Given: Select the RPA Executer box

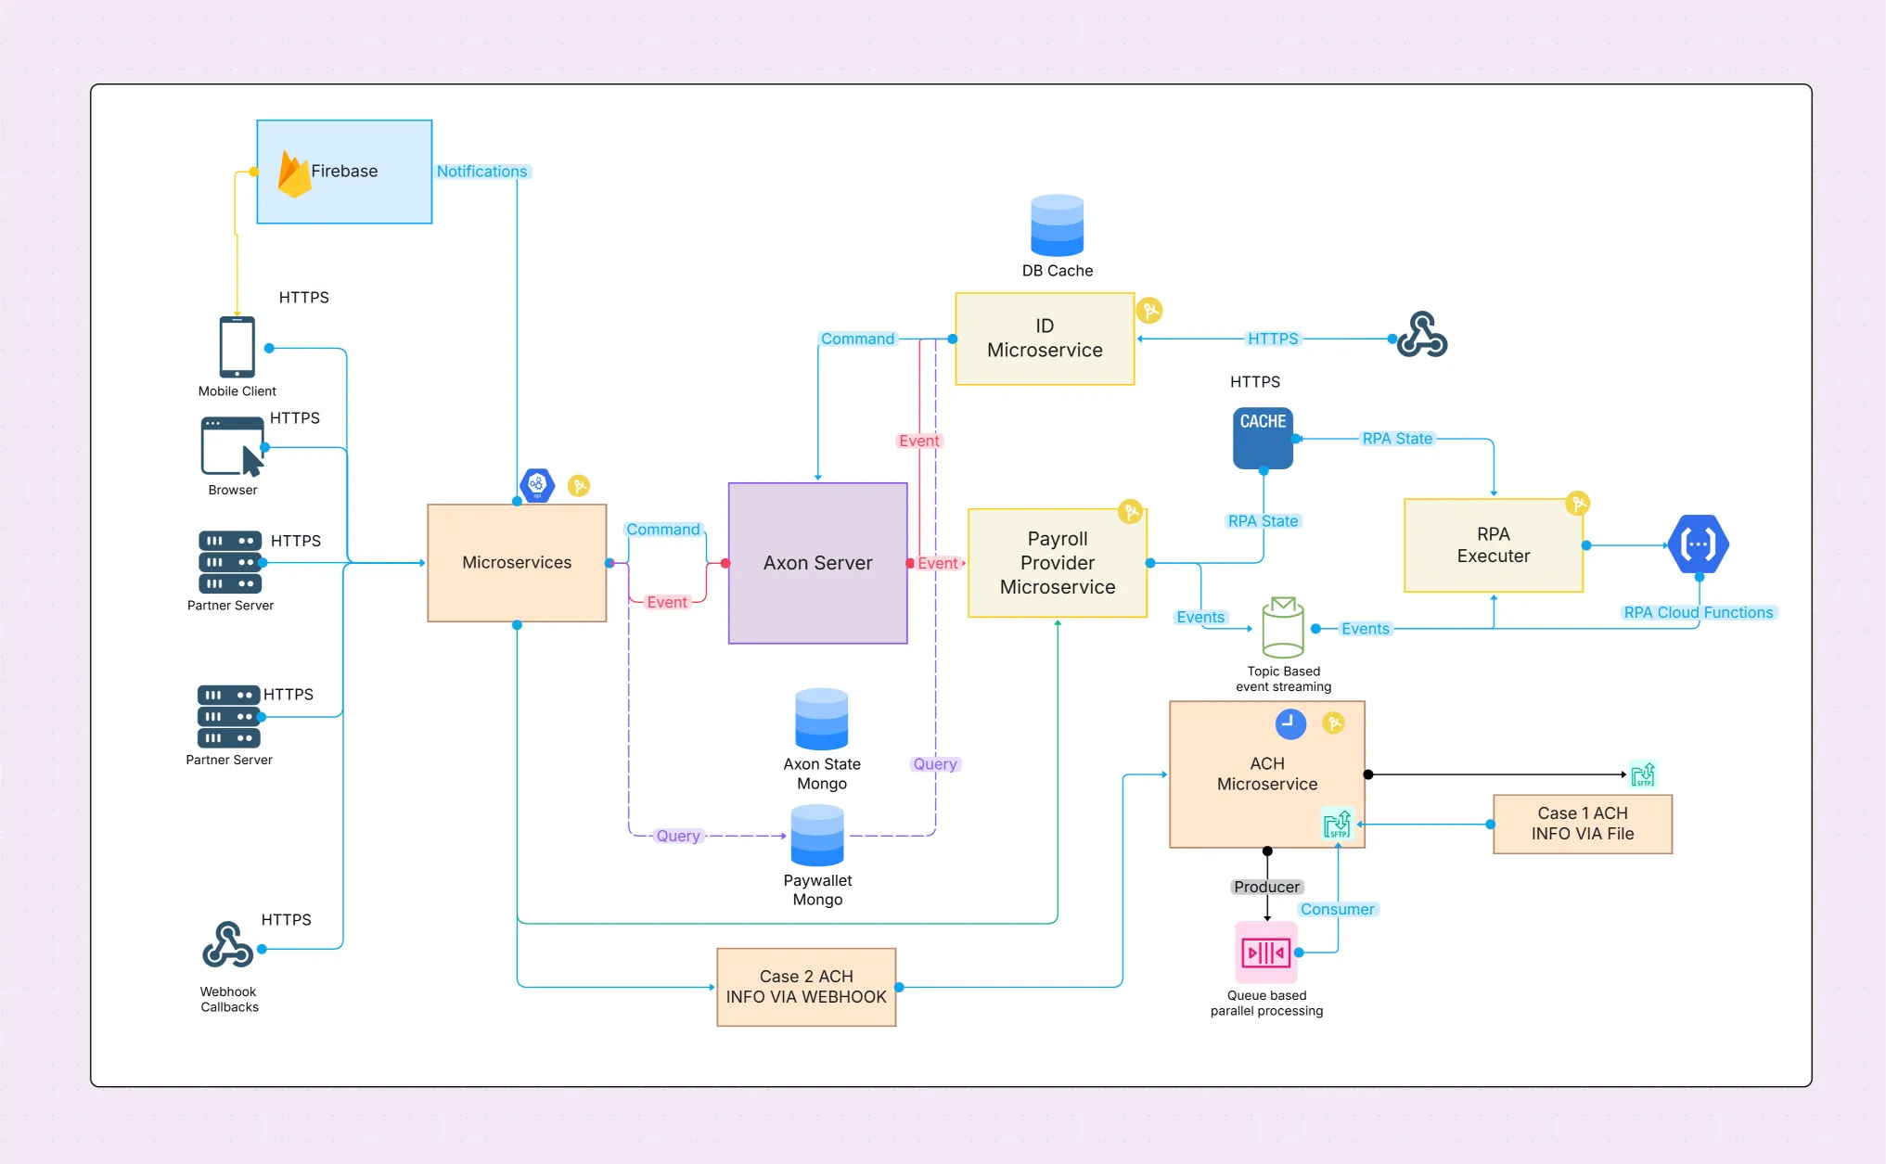Looking at the screenshot, I should coord(1493,545).
